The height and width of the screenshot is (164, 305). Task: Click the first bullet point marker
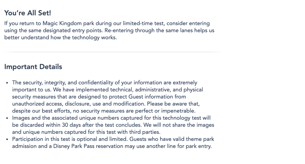(x=7, y=83)
